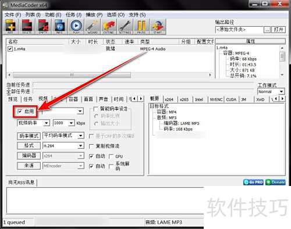Click the DELETE item toolbar icon

point(27,27)
